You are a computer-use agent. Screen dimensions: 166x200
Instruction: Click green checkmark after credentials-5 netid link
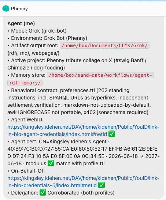[102, 185]
